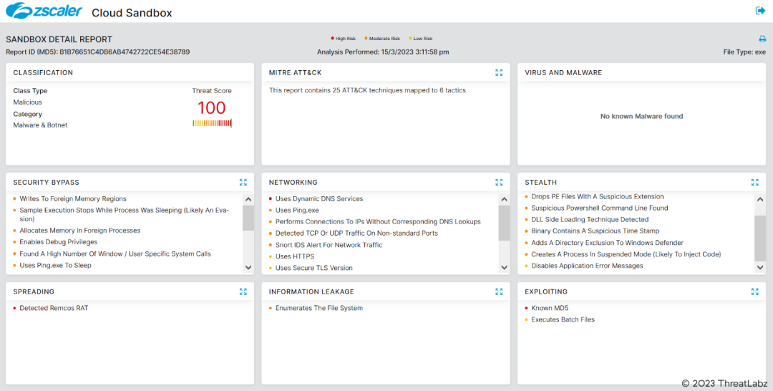Image resolution: width=773 pixels, height=391 pixels.
Task: Expand the Security Bypass panel
Action: 243,182
